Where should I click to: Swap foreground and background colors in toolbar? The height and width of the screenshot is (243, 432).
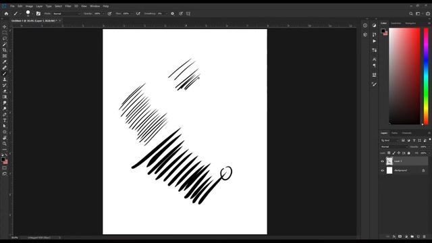(6, 155)
